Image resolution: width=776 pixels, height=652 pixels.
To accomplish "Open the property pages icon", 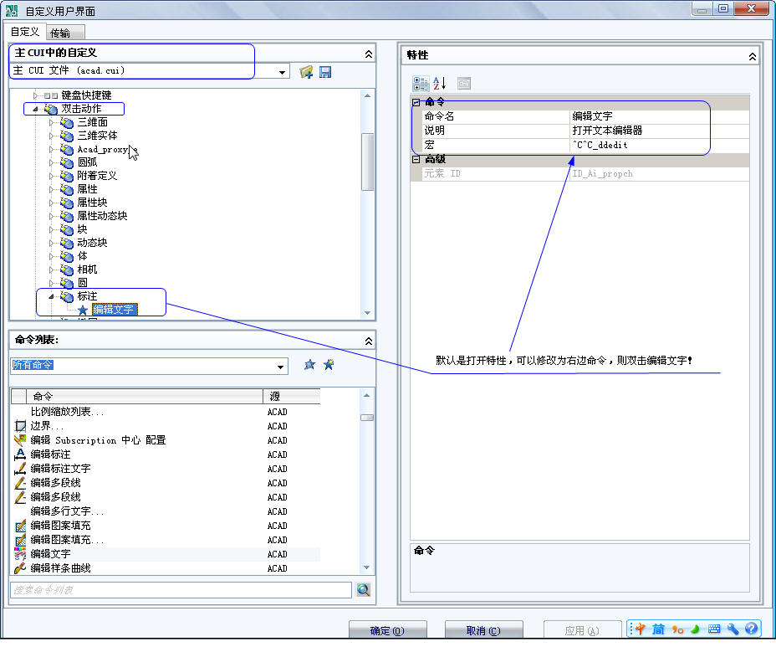I will pyautogui.click(x=464, y=83).
